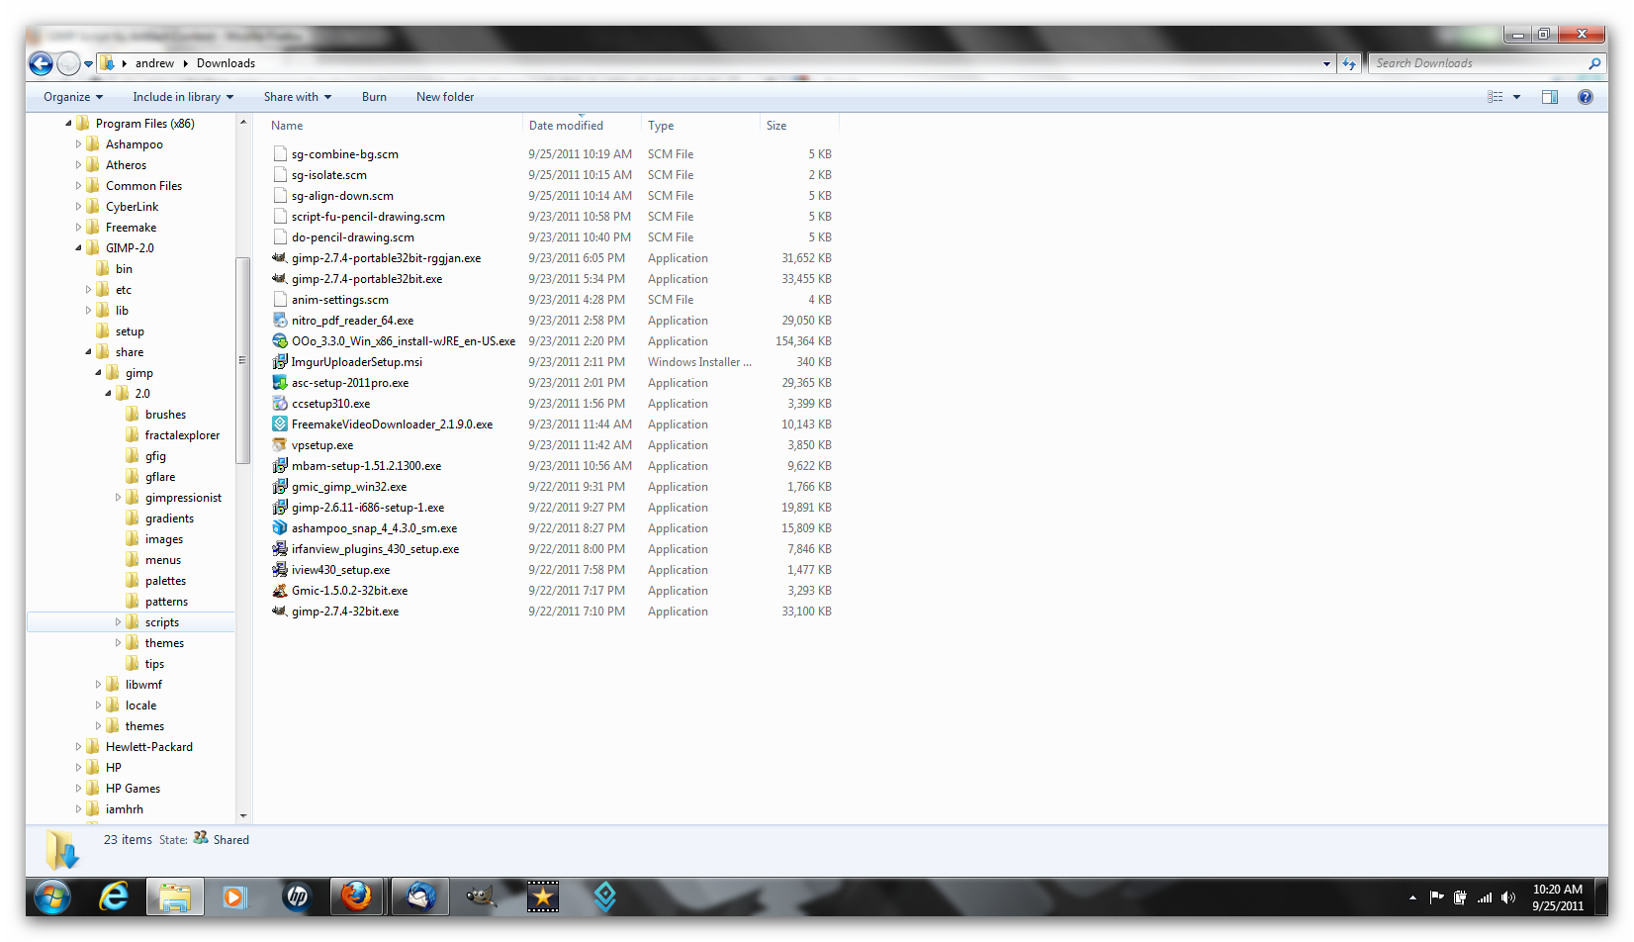The width and height of the screenshot is (1634, 942).
Task: Collapse the Program Files (x86) tree node
Action: click(68, 124)
